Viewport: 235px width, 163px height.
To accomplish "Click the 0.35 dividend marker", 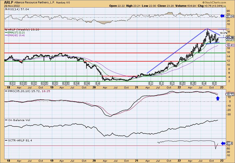I will [193, 83].
